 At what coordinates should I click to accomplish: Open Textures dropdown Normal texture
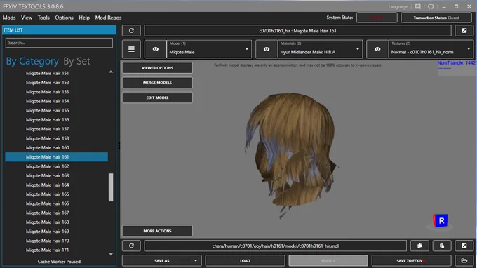pos(431,49)
